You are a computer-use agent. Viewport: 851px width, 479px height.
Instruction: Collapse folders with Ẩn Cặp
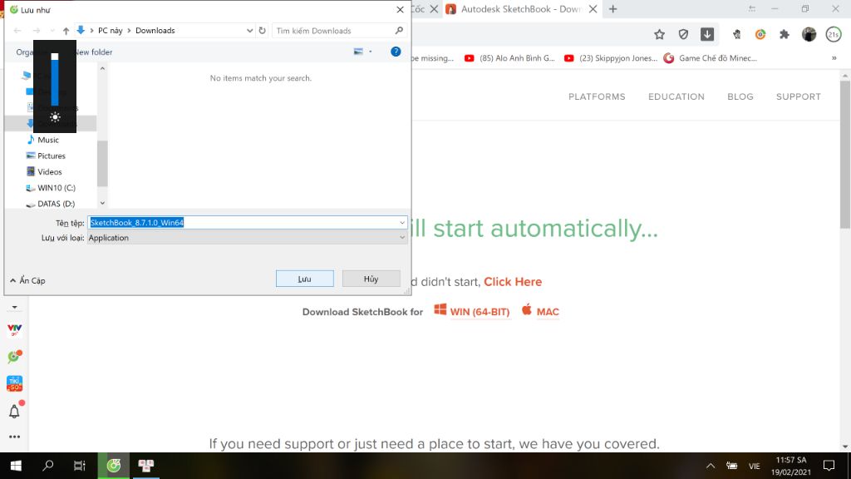pos(27,281)
